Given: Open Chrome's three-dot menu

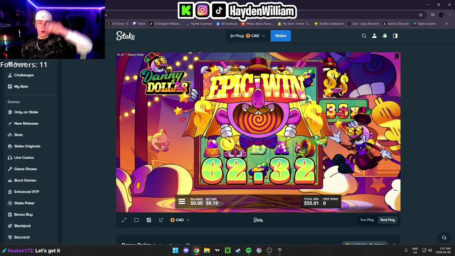Looking at the screenshot, I should (450, 15).
